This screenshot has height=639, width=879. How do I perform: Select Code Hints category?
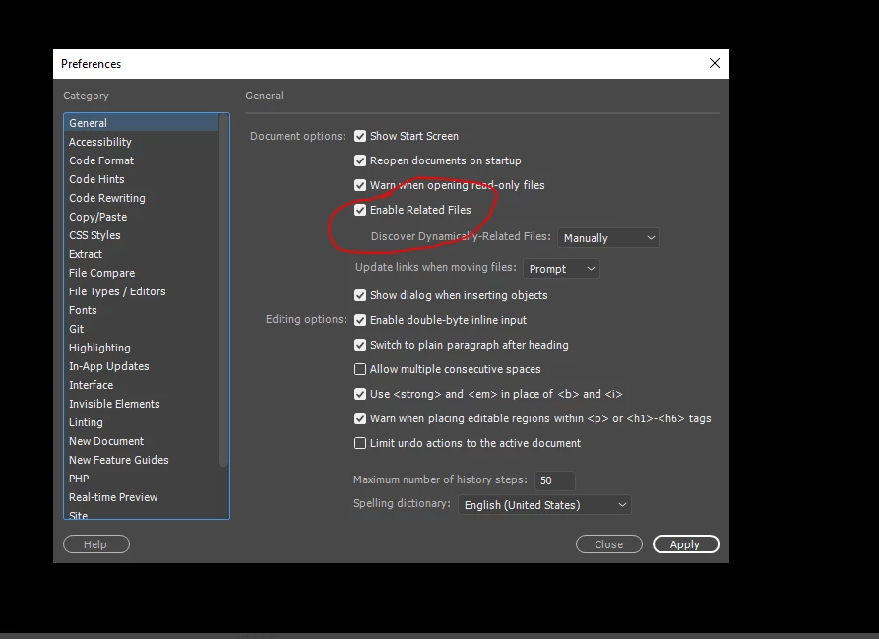[x=141, y=179]
